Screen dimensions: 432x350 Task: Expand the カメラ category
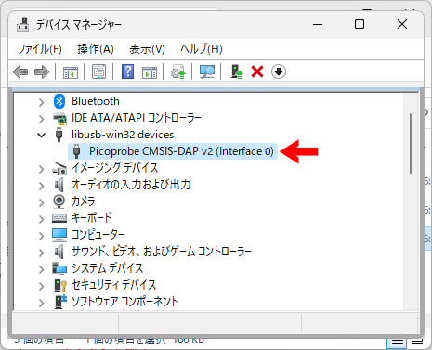pos(41,202)
